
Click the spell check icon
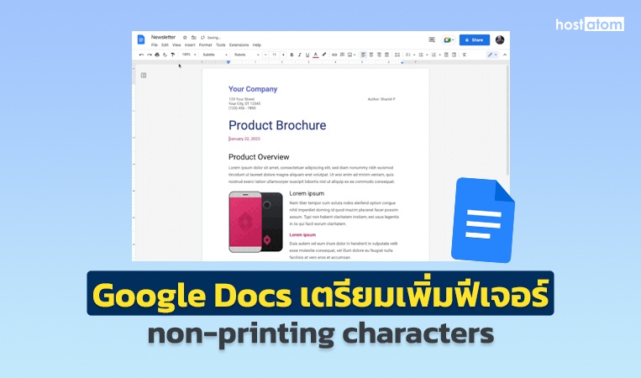166,55
